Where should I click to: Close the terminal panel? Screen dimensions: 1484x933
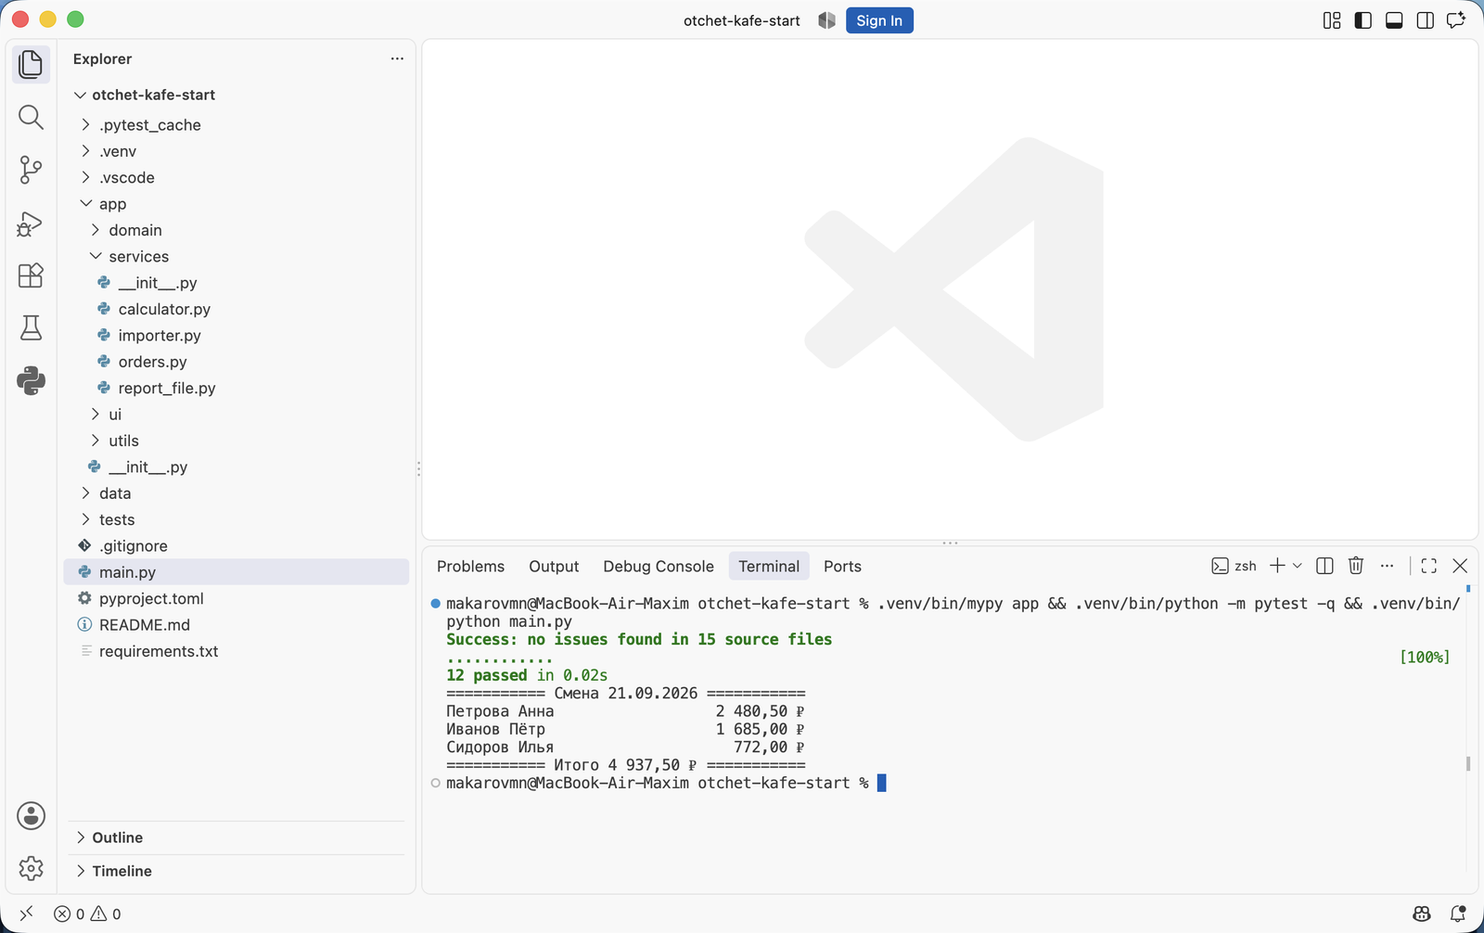[x=1460, y=566]
